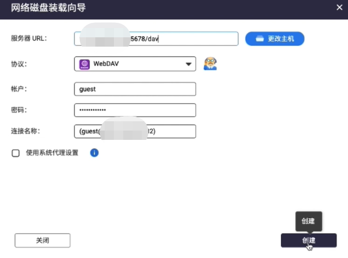The height and width of the screenshot is (258, 348).
Task: Click the 帐户 field containing guest
Action: [x=135, y=89]
